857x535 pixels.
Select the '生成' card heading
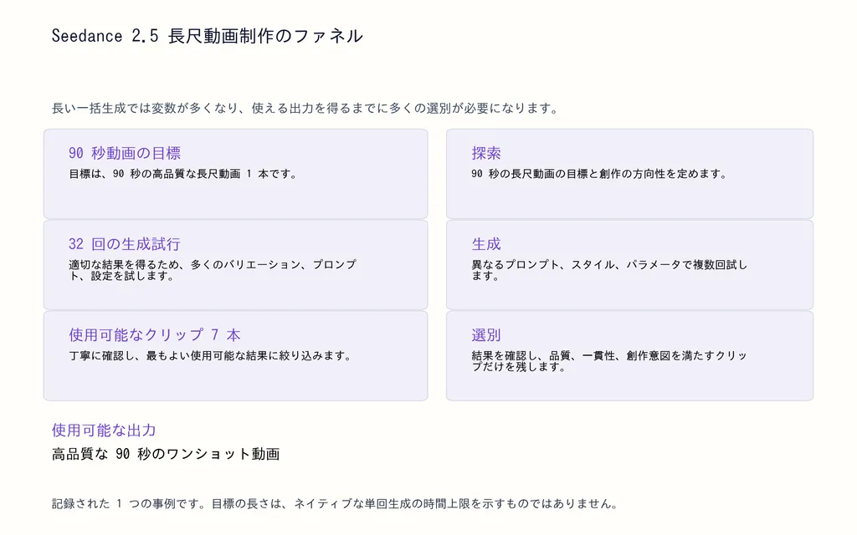[x=486, y=244]
